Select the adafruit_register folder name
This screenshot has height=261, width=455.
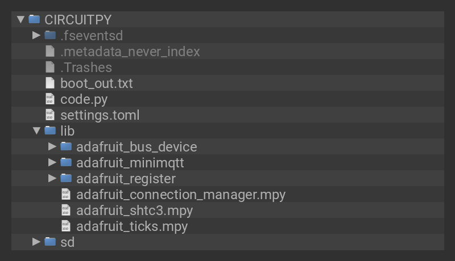tap(126, 179)
